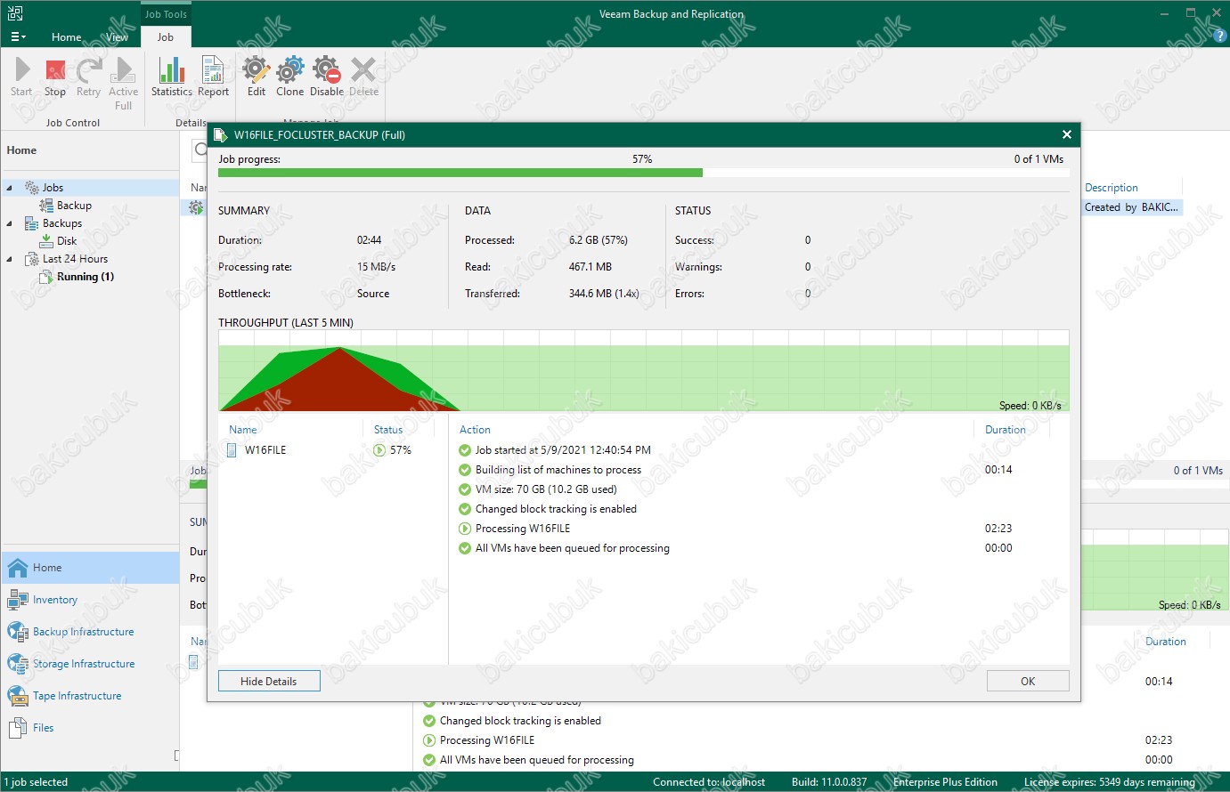Image resolution: width=1230 pixels, height=792 pixels.
Task: Select the Last 24 Hours node
Action: (75, 259)
